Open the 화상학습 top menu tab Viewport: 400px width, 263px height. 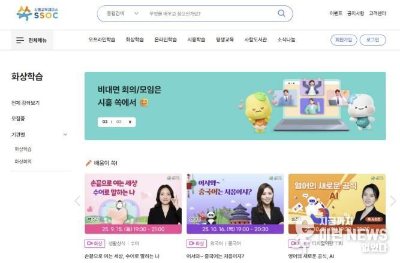pos(135,40)
